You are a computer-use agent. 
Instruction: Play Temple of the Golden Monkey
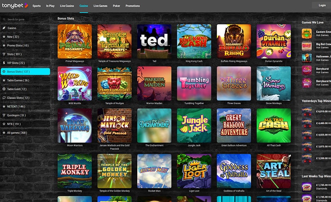point(114,171)
